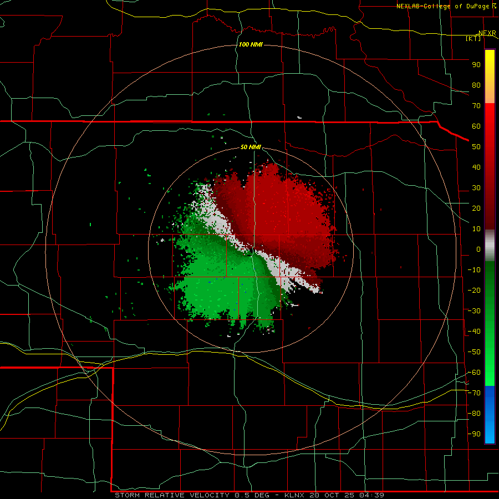499x499 pixels.
Task: Pick the gray zero-velocity segment of the color bar
Action: tap(490, 246)
